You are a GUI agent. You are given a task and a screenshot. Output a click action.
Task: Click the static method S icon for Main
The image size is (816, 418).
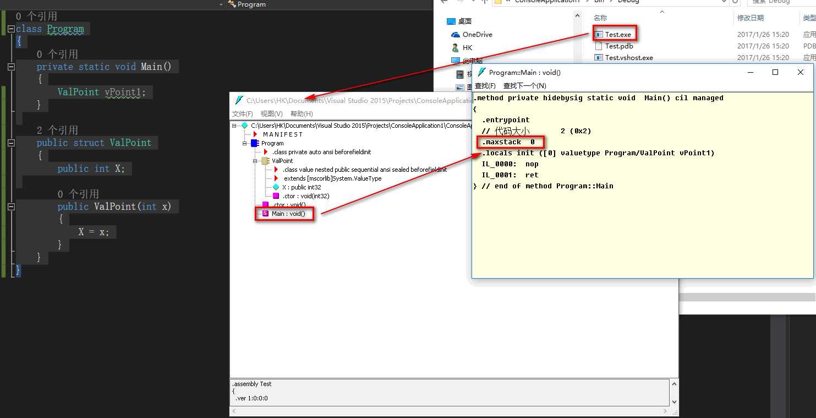click(265, 214)
